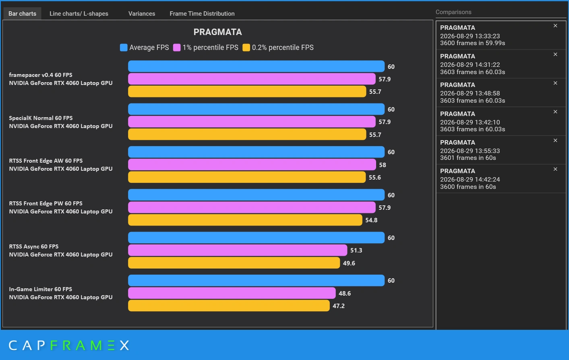Viewport: 569px width, 360px height.
Task: Click the RTSS Async 49.6 yellow bar
Action: 234,263
